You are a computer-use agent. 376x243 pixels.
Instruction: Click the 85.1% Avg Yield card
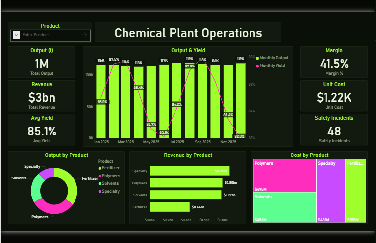pyautogui.click(x=42, y=130)
